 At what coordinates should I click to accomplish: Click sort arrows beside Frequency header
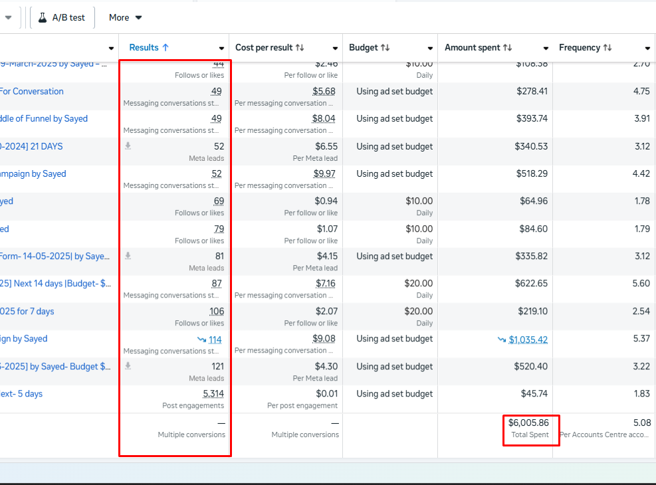coord(607,48)
